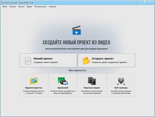Click the 'Создайте новый проект из видео' heading
The image size is (155, 117).
76,42
